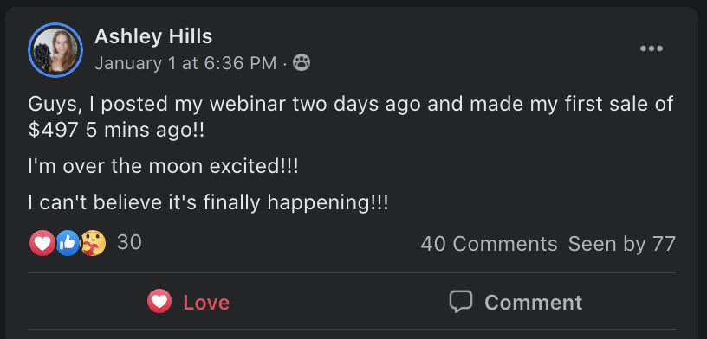
Task: Open the post timestamp January 1 at 6:36 PM
Action: pyautogui.click(x=185, y=63)
